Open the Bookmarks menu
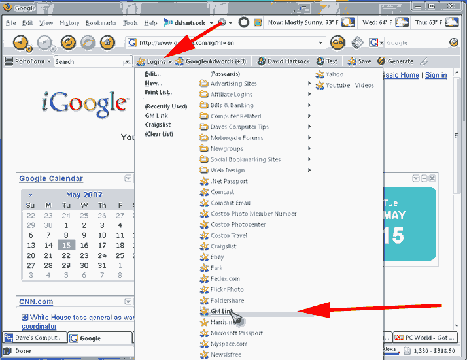This screenshot has width=467, height=360. click(101, 23)
